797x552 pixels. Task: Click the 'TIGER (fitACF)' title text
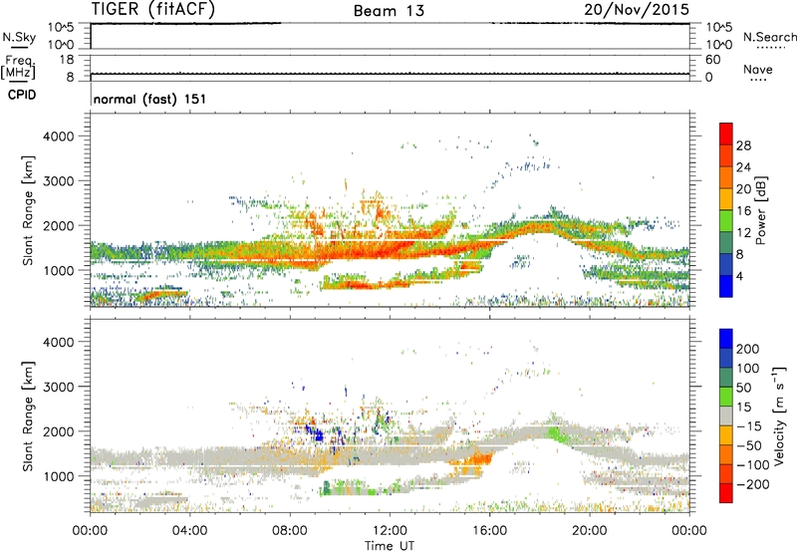(153, 9)
